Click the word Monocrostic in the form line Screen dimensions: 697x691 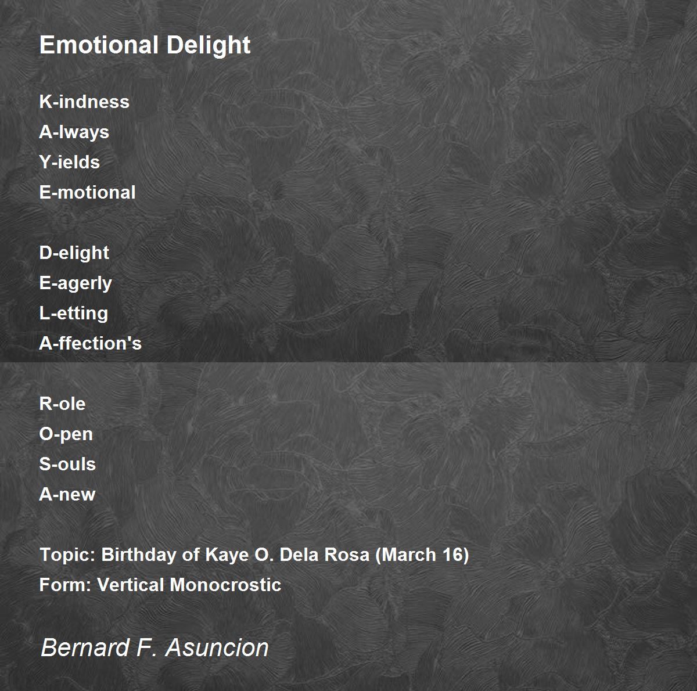click(x=226, y=584)
